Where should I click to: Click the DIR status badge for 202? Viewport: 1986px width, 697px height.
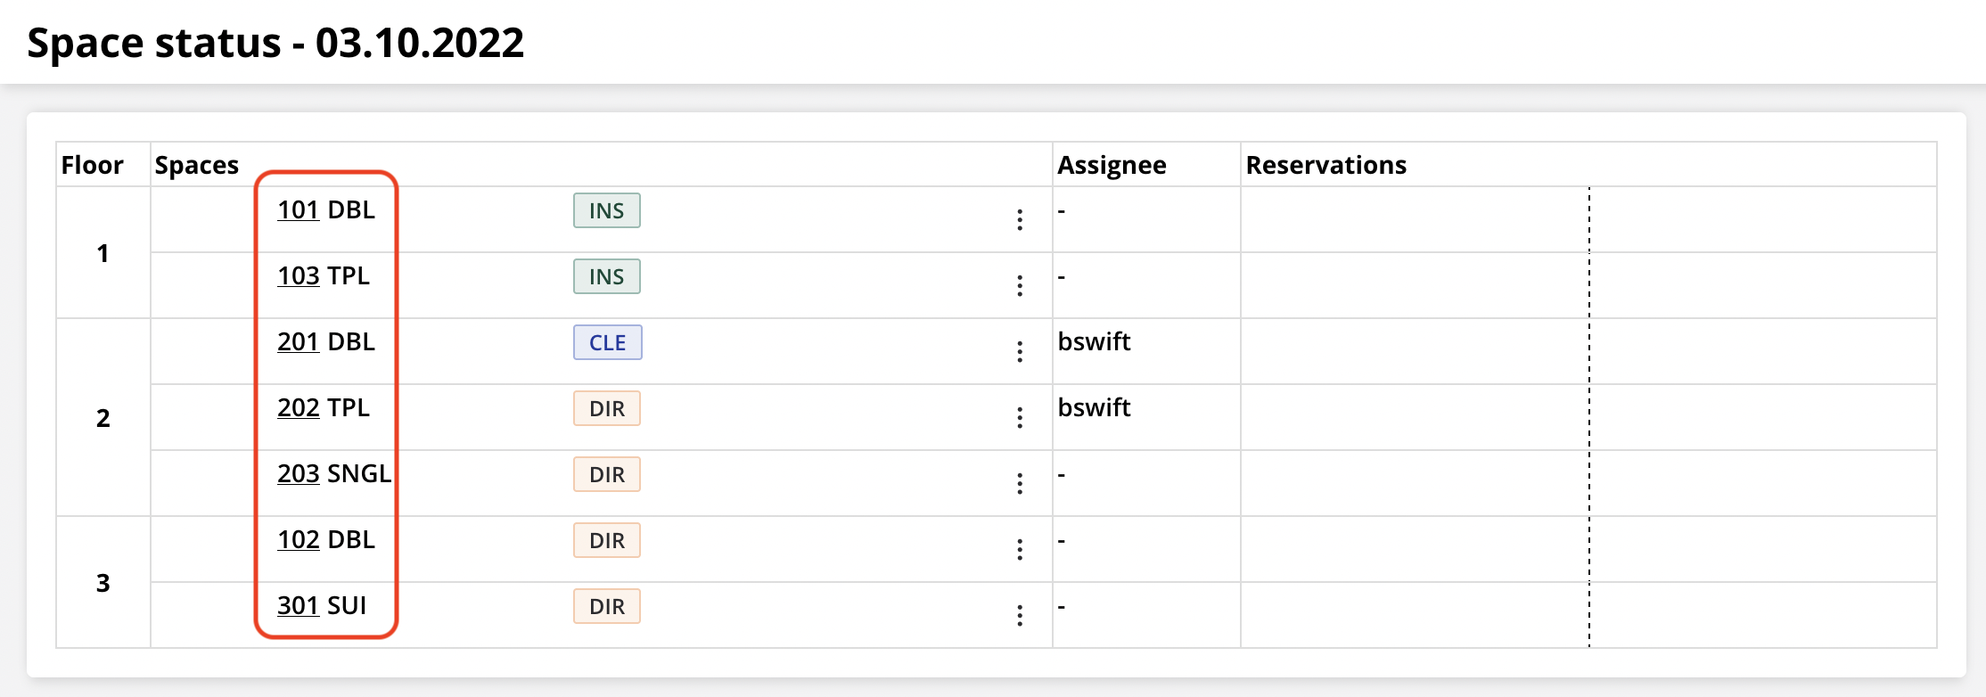(x=606, y=409)
